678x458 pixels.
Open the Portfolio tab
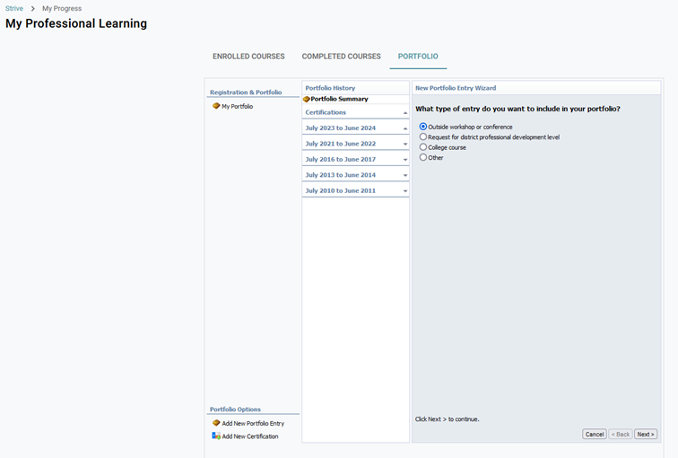(x=418, y=57)
